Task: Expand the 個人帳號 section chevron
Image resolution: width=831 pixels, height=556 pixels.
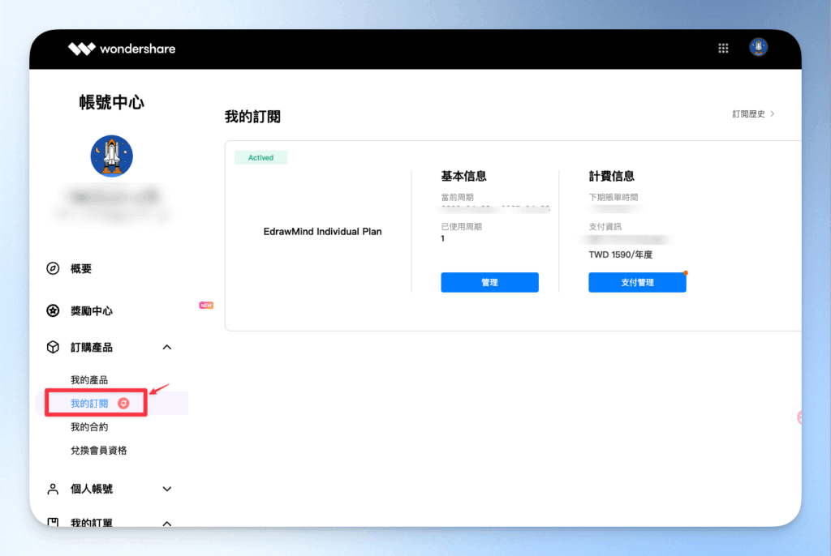Action: coord(167,489)
